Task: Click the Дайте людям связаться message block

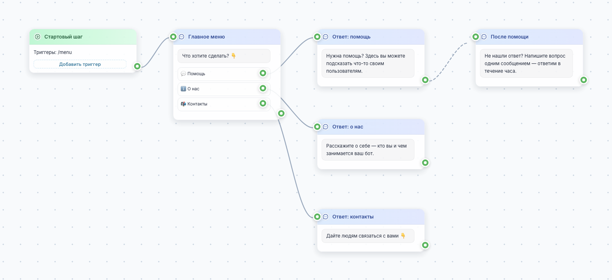Action: (x=368, y=236)
